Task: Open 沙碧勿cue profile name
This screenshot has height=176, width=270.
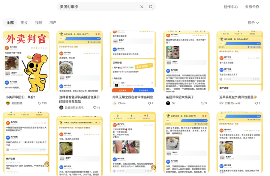Action: click(232, 103)
